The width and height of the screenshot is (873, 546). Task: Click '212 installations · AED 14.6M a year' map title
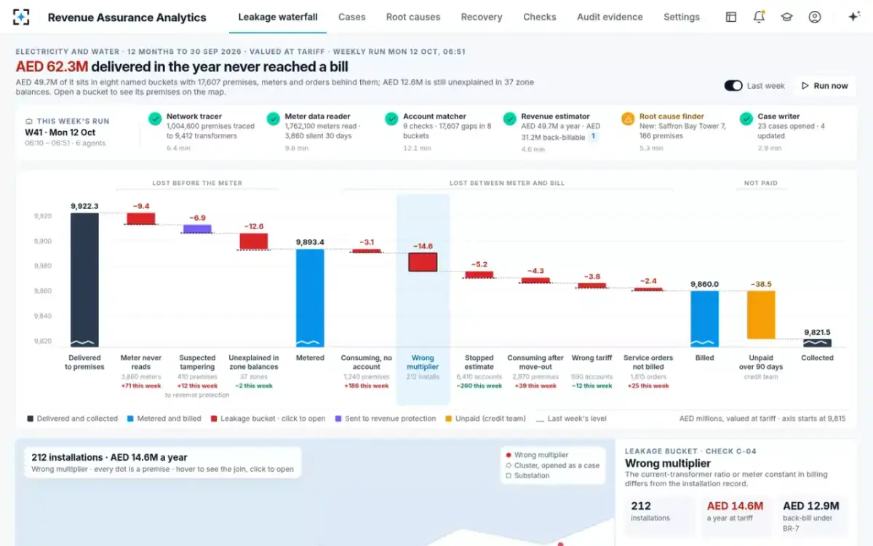coord(109,458)
